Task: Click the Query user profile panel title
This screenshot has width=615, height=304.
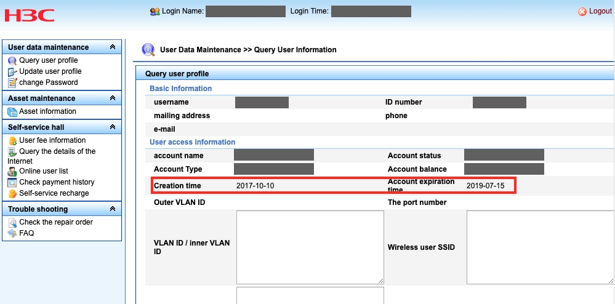Action: [177, 74]
